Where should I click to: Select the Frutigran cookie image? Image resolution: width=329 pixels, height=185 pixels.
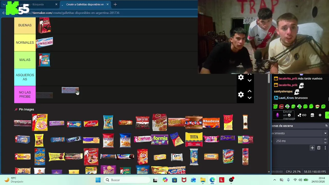click(x=23, y=123)
